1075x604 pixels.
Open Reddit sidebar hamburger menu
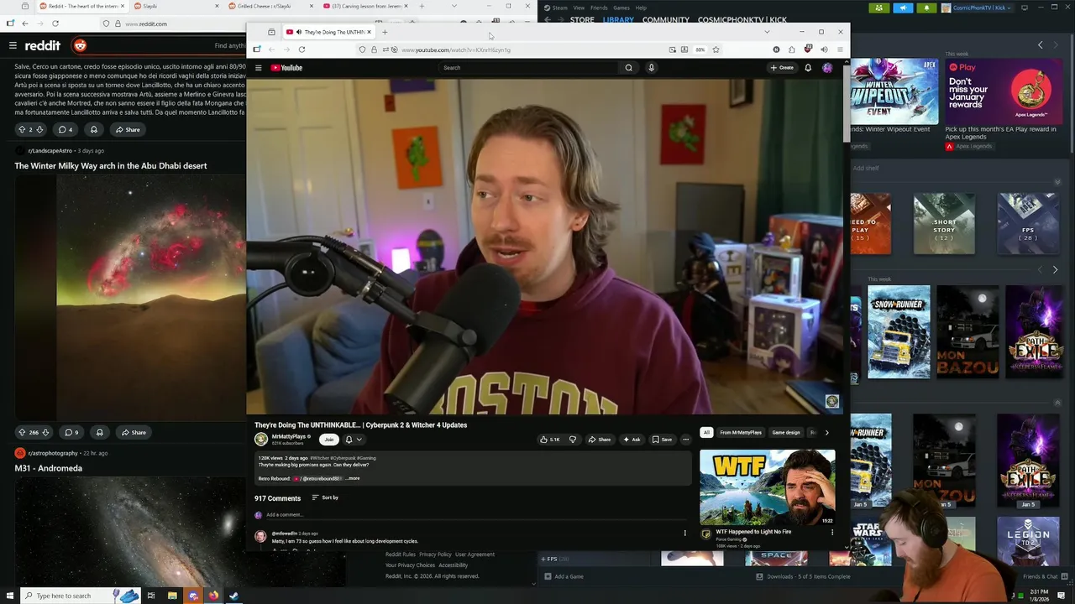[13, 45]
